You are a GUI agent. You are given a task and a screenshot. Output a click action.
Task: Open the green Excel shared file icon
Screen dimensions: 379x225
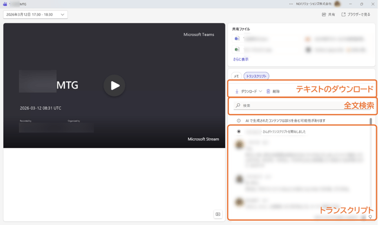pyautogui.click(x=237, y=49)
